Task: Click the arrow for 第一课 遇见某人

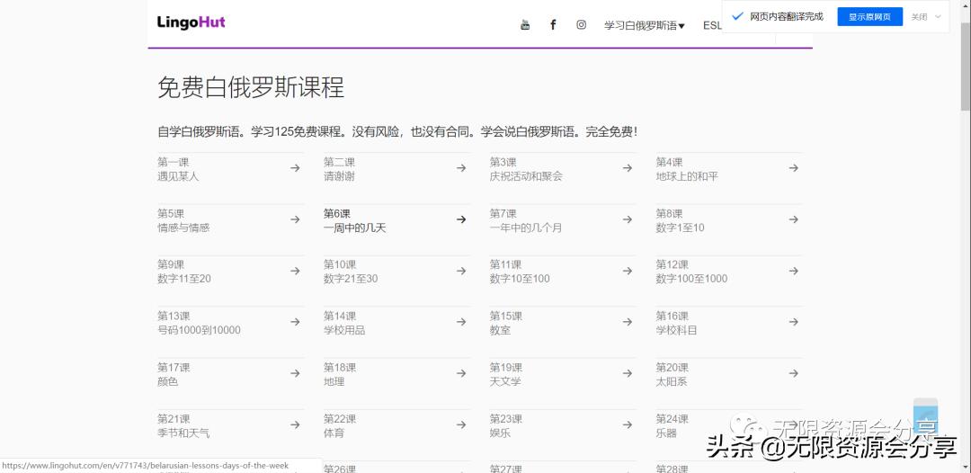Action: click(x=296, y=168)
